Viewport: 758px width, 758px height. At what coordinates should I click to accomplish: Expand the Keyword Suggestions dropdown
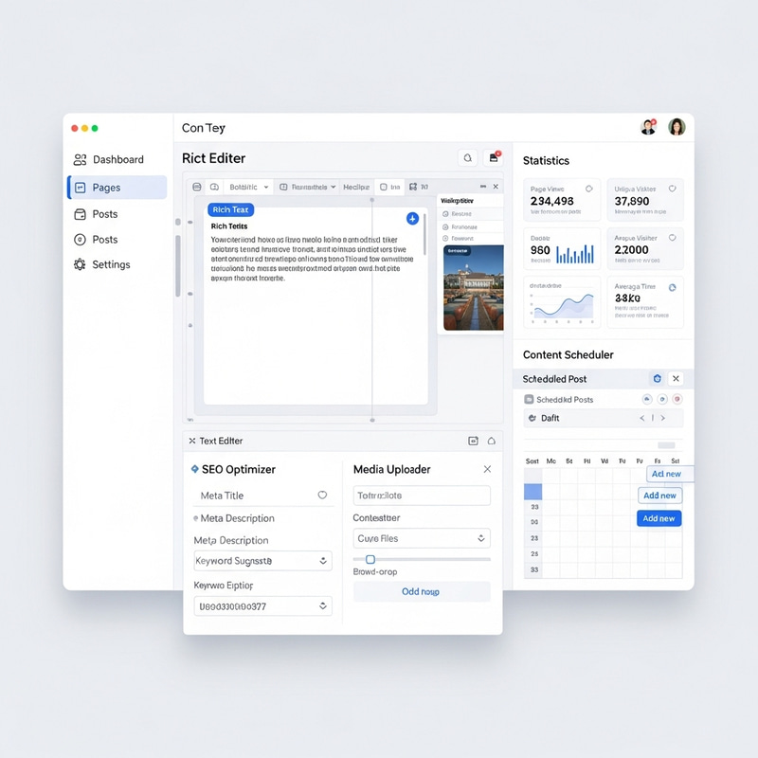click(323, 561)
